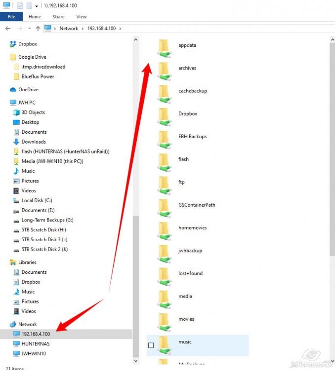Click the file list vertical scrollbar thumb
Image resolution: width=335 pixels, height=370 pixels.
click(x=332, y=148)
